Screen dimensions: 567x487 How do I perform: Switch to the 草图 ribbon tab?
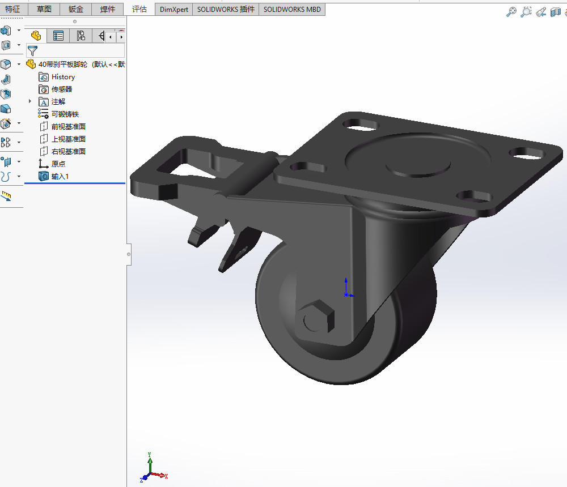[x=44, y=9]
